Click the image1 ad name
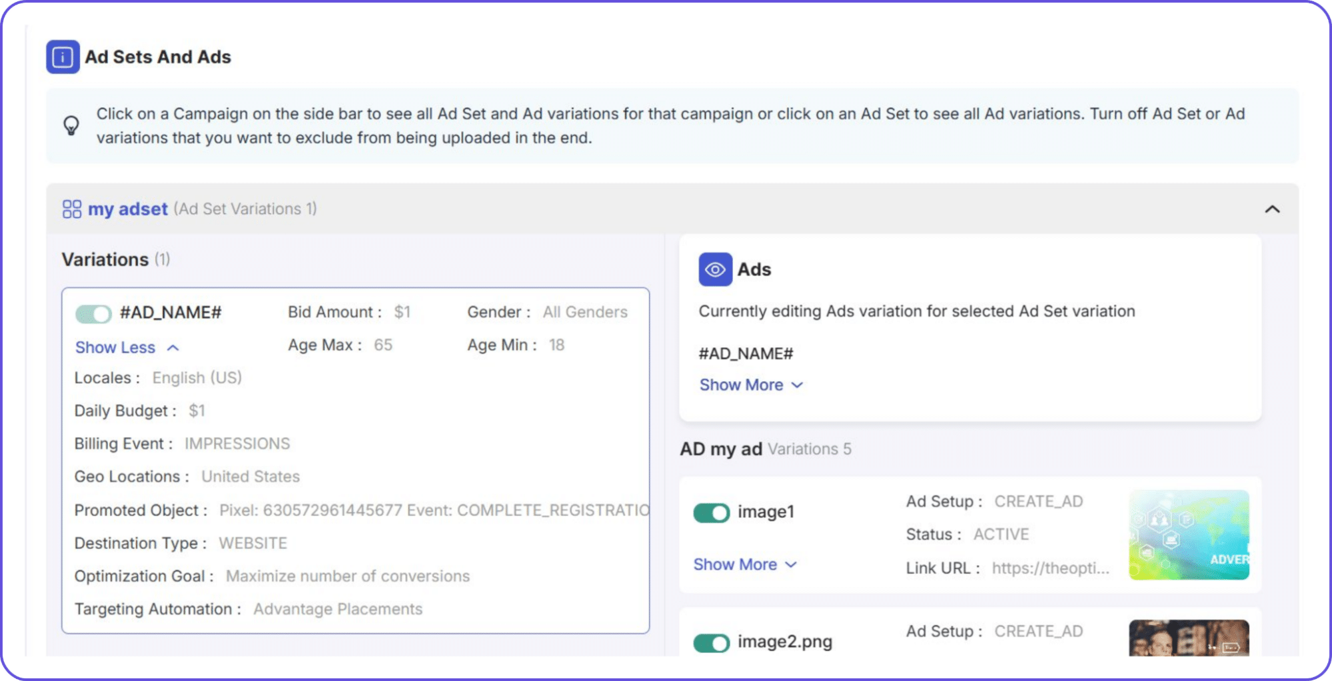Viewport: 1332px width, 681px height. [766, 512]
